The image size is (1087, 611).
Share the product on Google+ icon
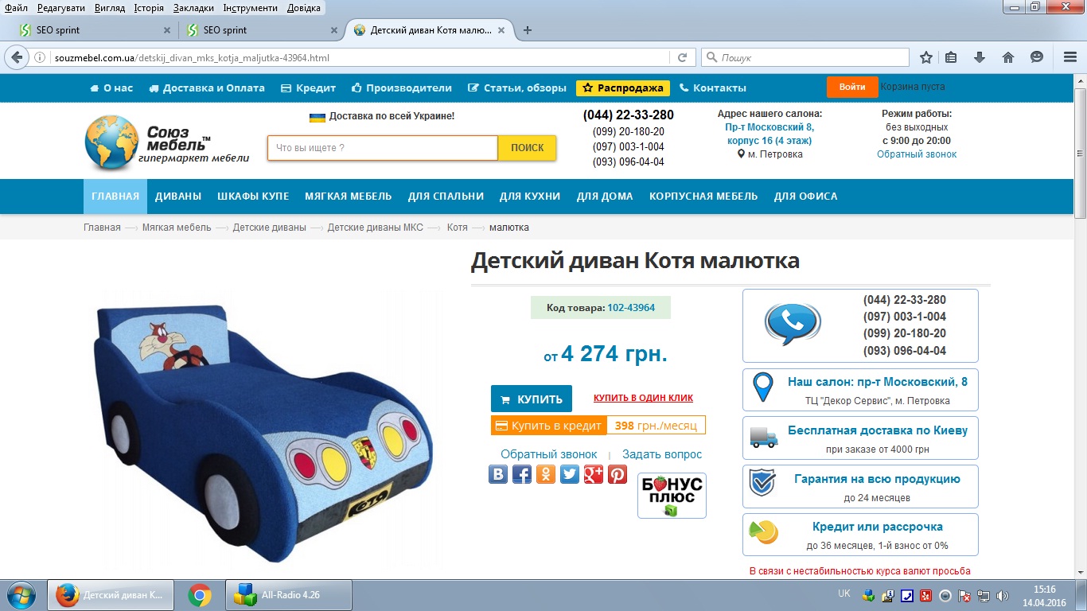point(594,475)
